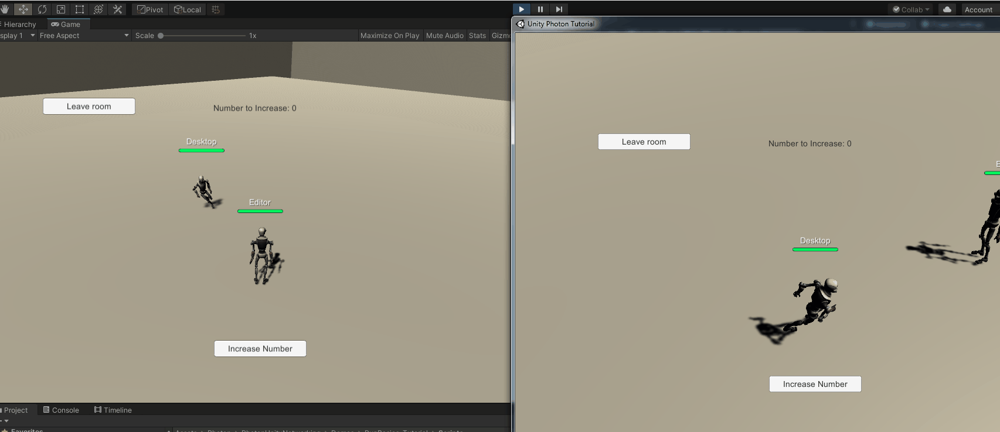Image resolution: width=1000 pixels, height=432 pixels.
Task: Toggle Pivot handle position
Action: (x=151, y=9)
